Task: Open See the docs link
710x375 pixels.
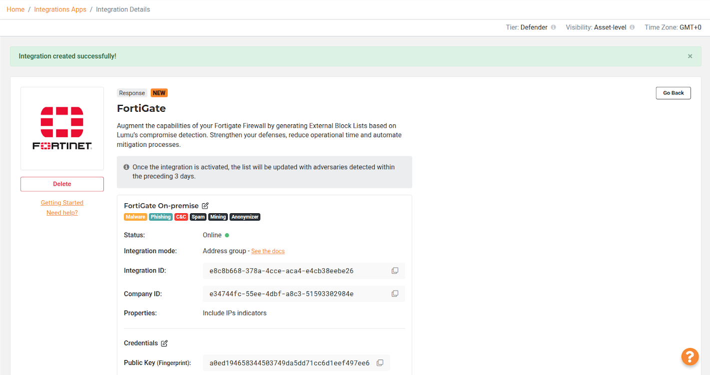Action: tap(268, 251)
